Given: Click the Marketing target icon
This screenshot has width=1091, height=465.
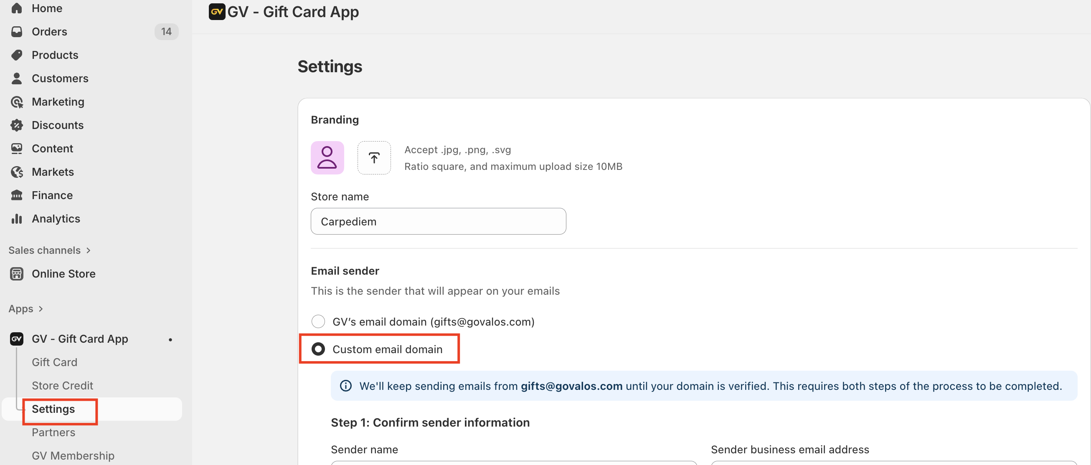Looking at the screenshot, I should click(x=17, y=102).
